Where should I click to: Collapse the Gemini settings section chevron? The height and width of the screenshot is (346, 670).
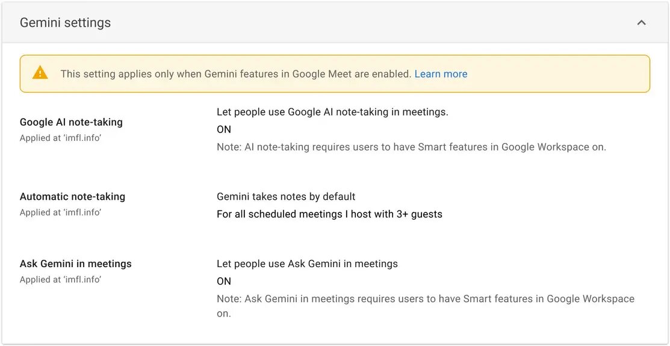point(641,23)
